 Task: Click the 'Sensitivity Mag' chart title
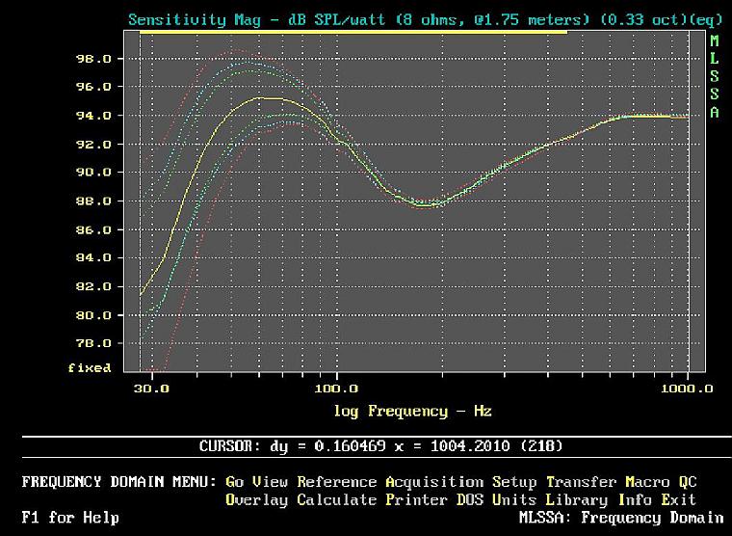[x=426, y=20]
